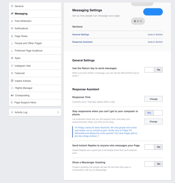Switch on the Show a Messenger Greeting toggle
The image size is (175, 183).
pyautogui.click(x=154, y=164)
